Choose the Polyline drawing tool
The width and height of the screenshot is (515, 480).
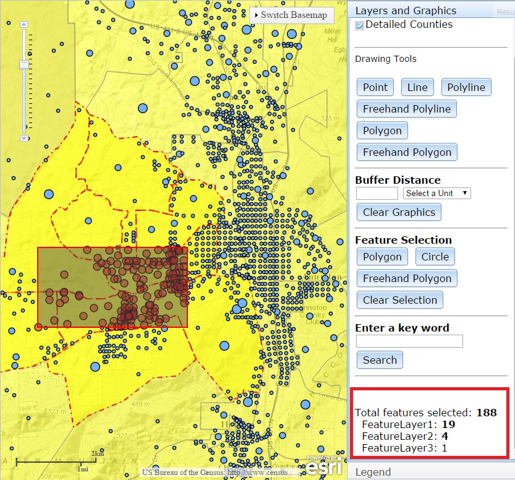pyautogui.click(x=466, y=87)
